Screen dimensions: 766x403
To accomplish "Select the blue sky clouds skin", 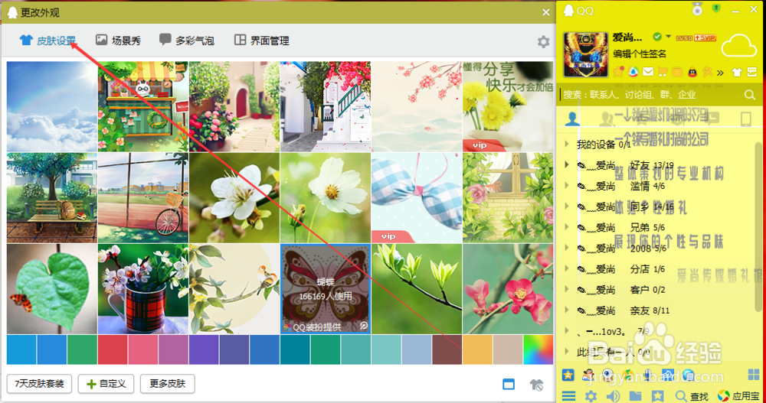I will tap(52, 106).
